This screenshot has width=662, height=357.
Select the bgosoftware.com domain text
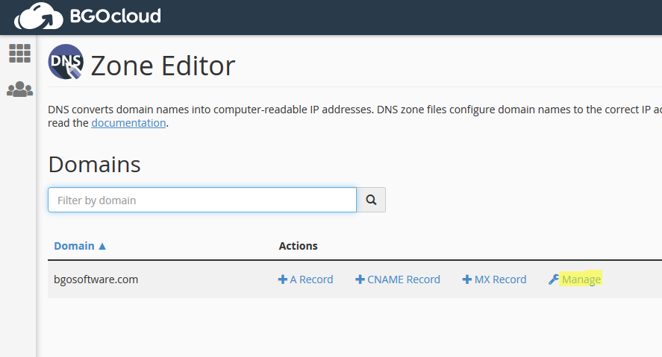(96, 279)
